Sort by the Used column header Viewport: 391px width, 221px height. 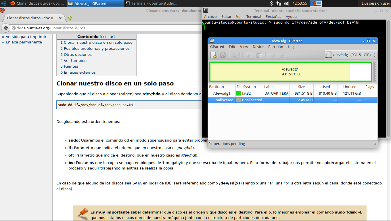(325, 87)
